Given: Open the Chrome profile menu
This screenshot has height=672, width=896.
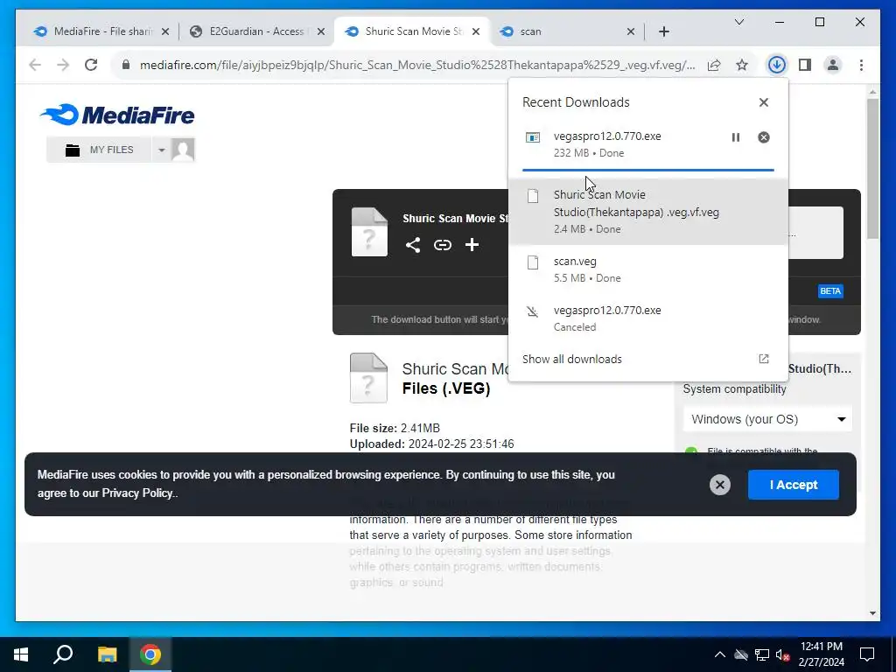Looking at the screenshot, I should pos(833,65).
